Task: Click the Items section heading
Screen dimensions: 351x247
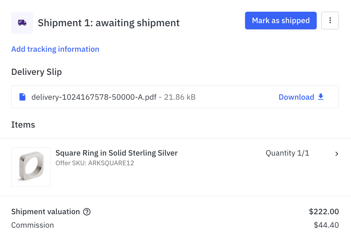Action: (x=23, y=125)
